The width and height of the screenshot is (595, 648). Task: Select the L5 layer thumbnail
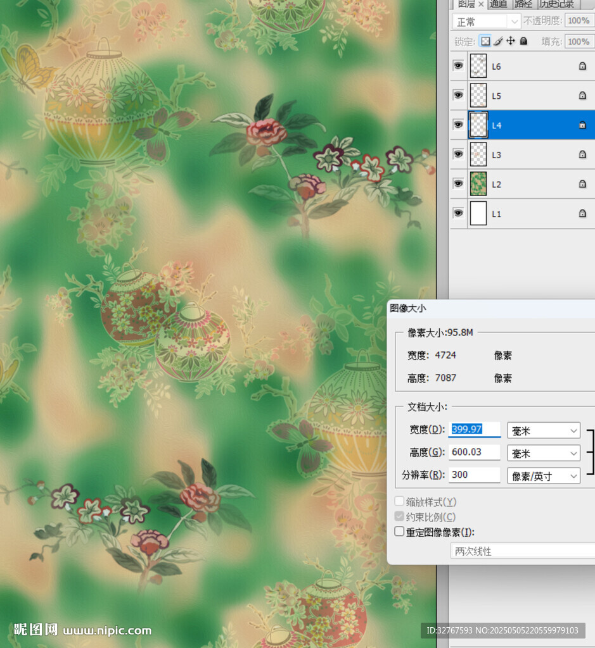click(x=478, y=96)
